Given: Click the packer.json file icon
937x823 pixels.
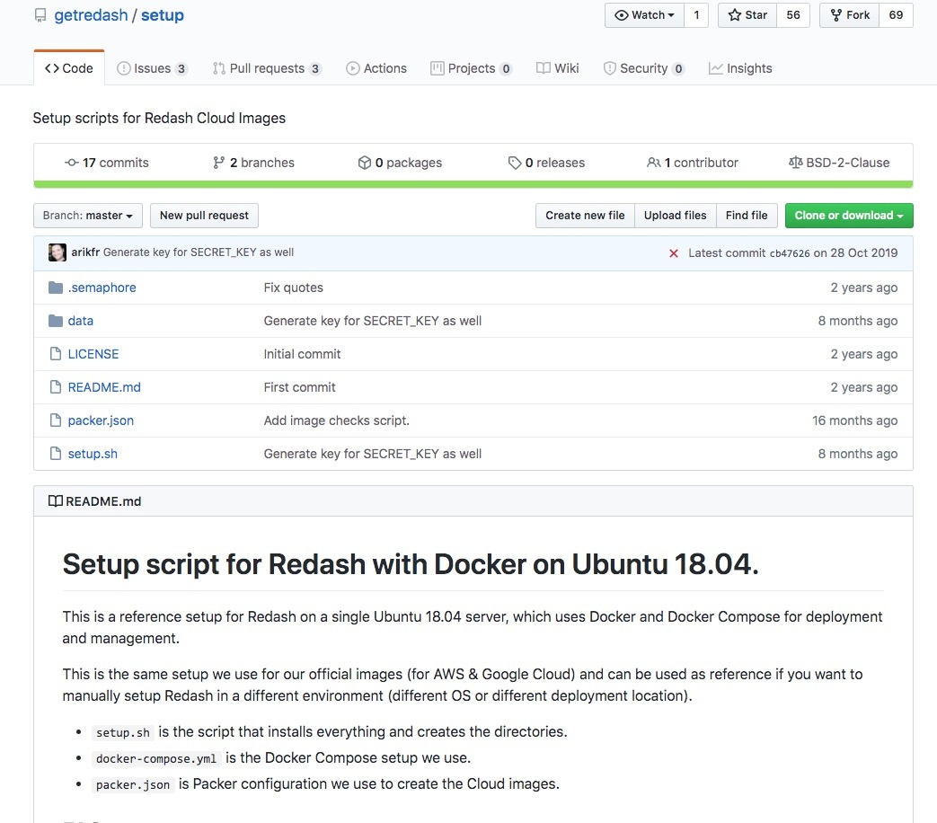Looking at the screenshot, I should (x=56, y=420).
